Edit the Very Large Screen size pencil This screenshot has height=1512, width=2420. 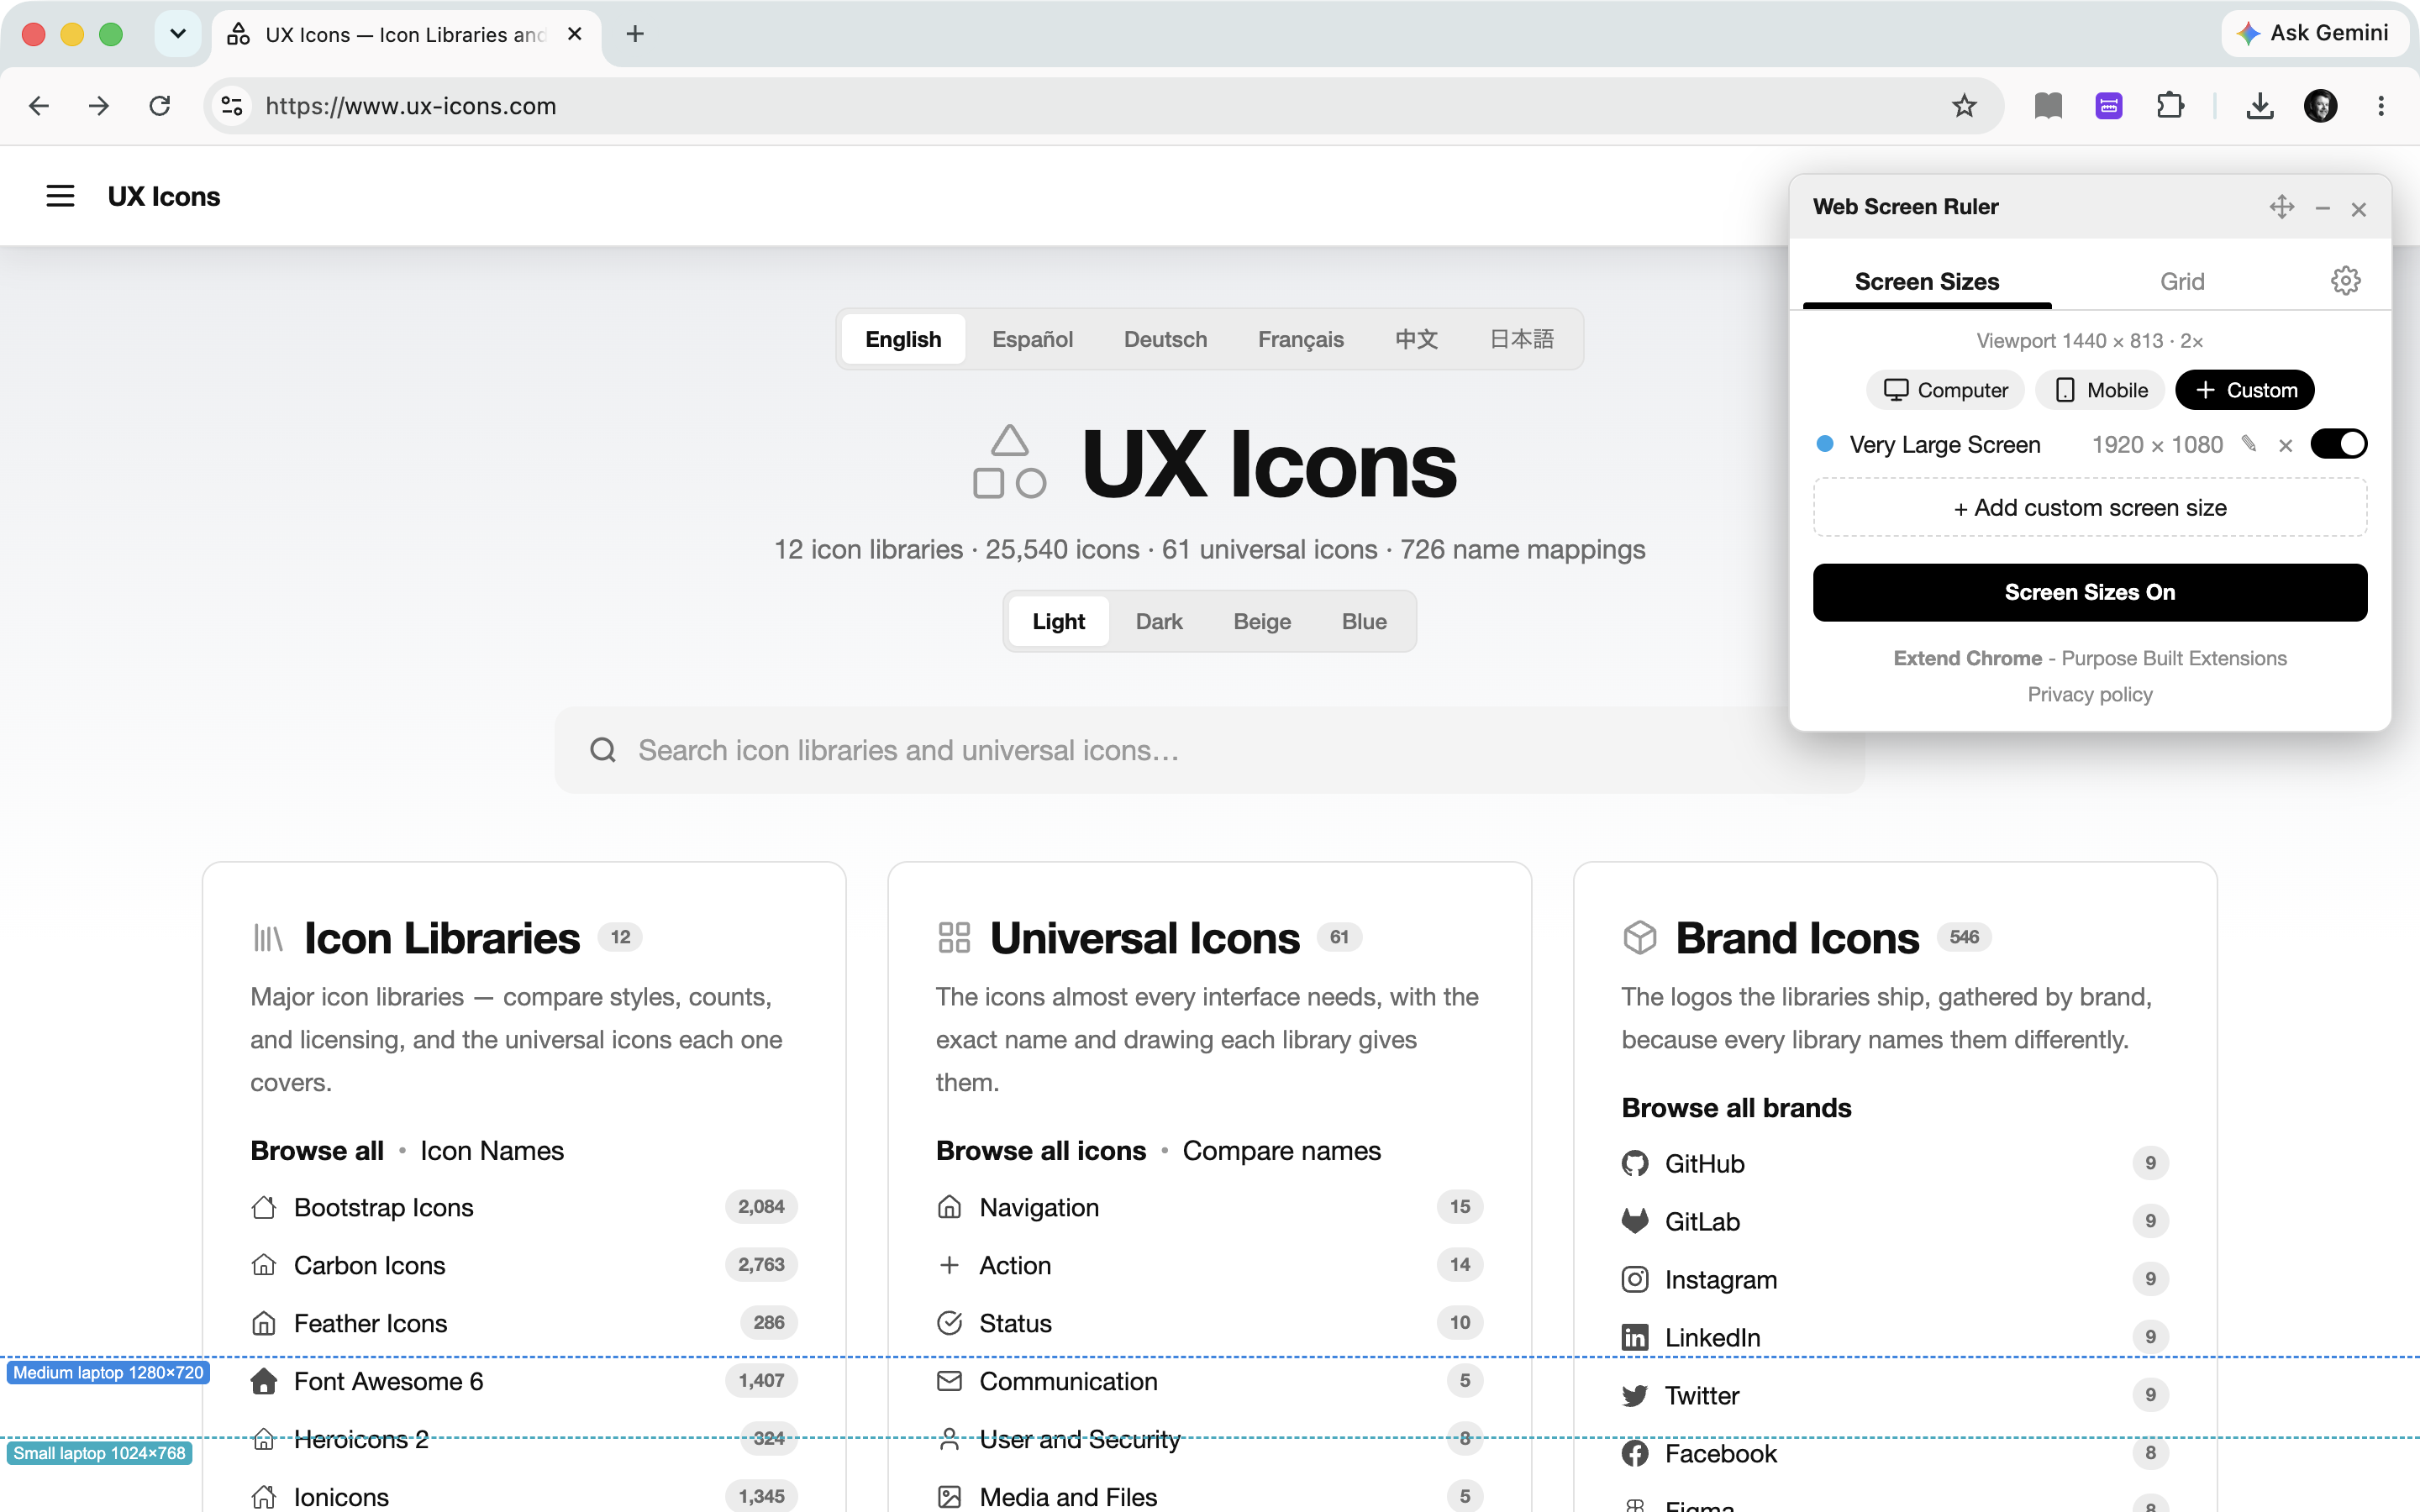click(x=2249, y=444)
